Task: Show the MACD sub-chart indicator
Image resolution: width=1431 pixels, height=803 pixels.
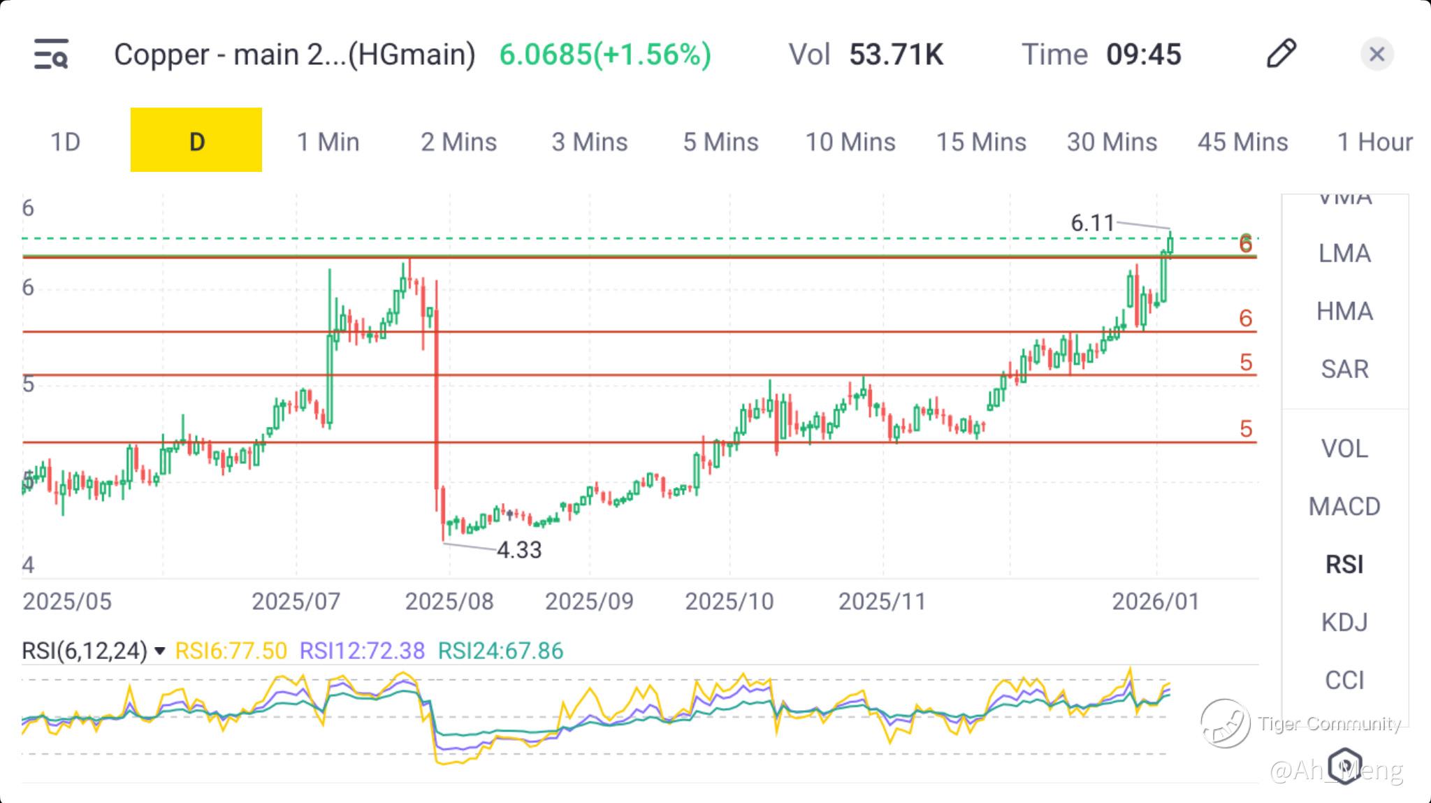Action: point(1344,506)
